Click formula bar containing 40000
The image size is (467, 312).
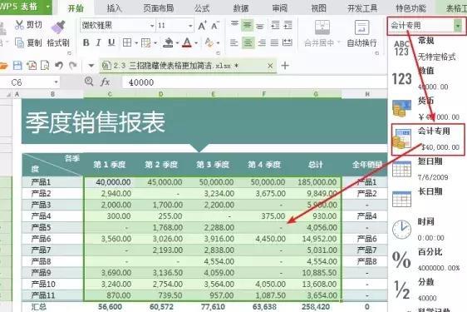[253, 82]
